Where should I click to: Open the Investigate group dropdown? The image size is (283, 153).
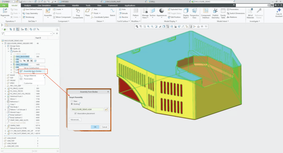point(255,21)
